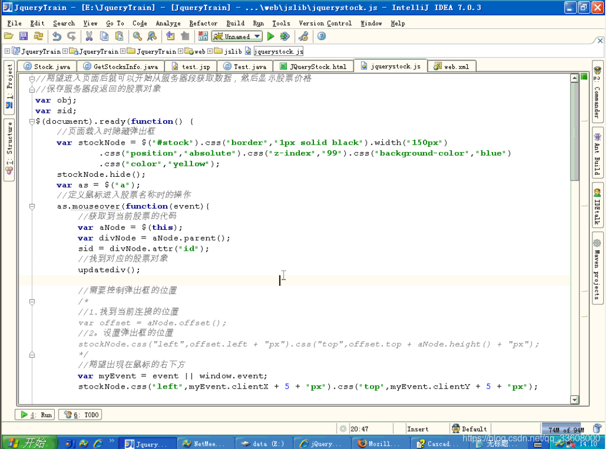The width and height of the screenshot is (606, 449).
Task: Click the Make Project icon
Action: coord(203,36)
